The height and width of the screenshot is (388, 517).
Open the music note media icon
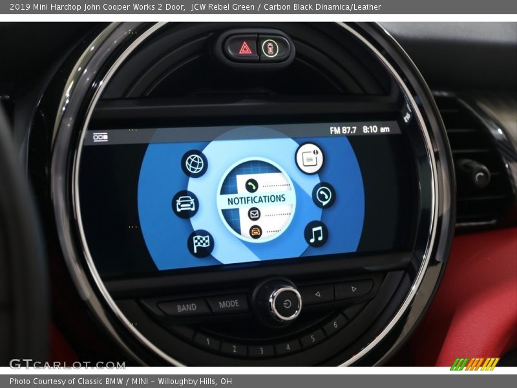pyautogui.click(x=316, y=234)
